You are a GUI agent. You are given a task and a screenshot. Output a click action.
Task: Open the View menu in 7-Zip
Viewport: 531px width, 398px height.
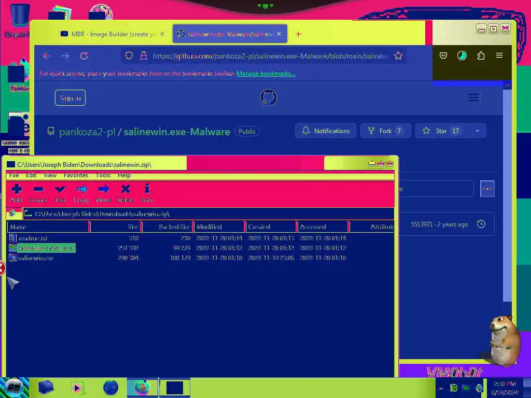(50, 175)
